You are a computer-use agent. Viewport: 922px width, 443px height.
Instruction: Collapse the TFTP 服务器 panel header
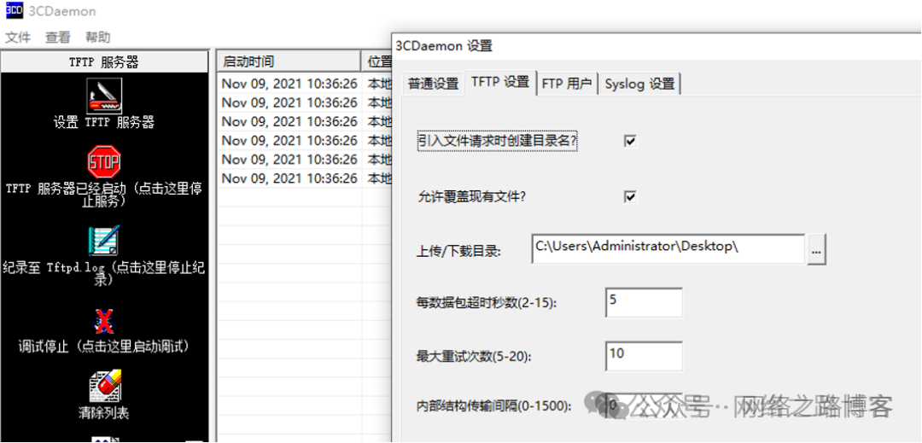[x=104, y=61]
